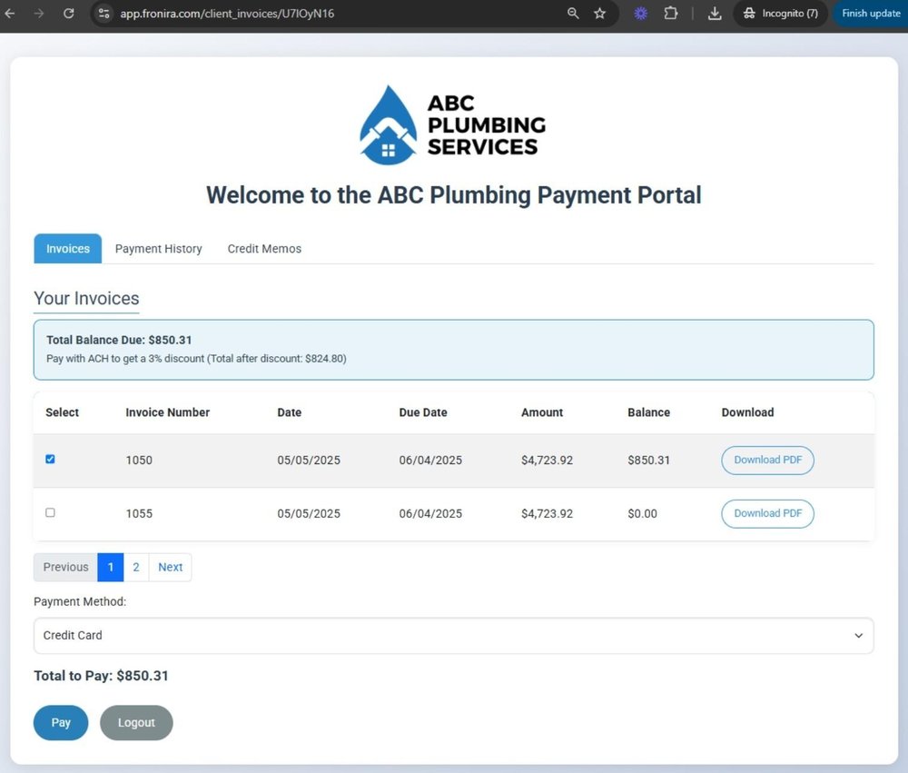The width and height of the screenshot is (908, 773).
Task: Bookmark this page with the star icon
Action: 599,14
